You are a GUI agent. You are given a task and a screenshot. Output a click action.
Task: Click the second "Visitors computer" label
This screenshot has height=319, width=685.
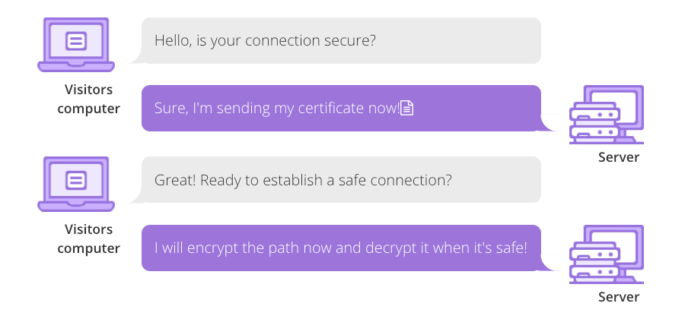click(x=89, y=238)
